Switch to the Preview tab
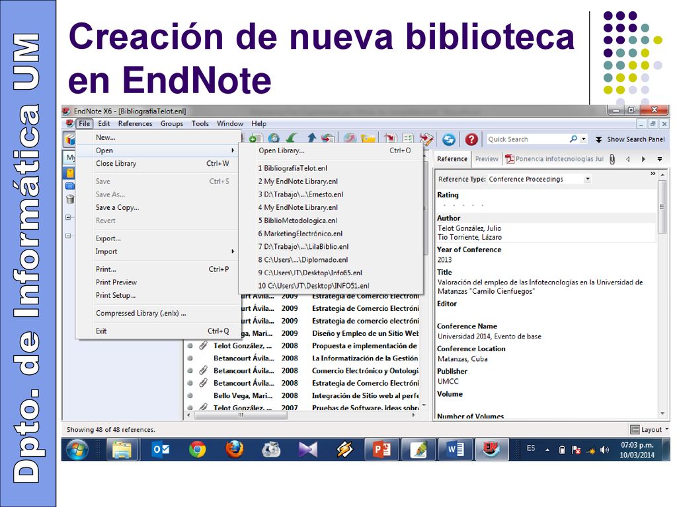 pyautogui.click(x=487, y=159)
